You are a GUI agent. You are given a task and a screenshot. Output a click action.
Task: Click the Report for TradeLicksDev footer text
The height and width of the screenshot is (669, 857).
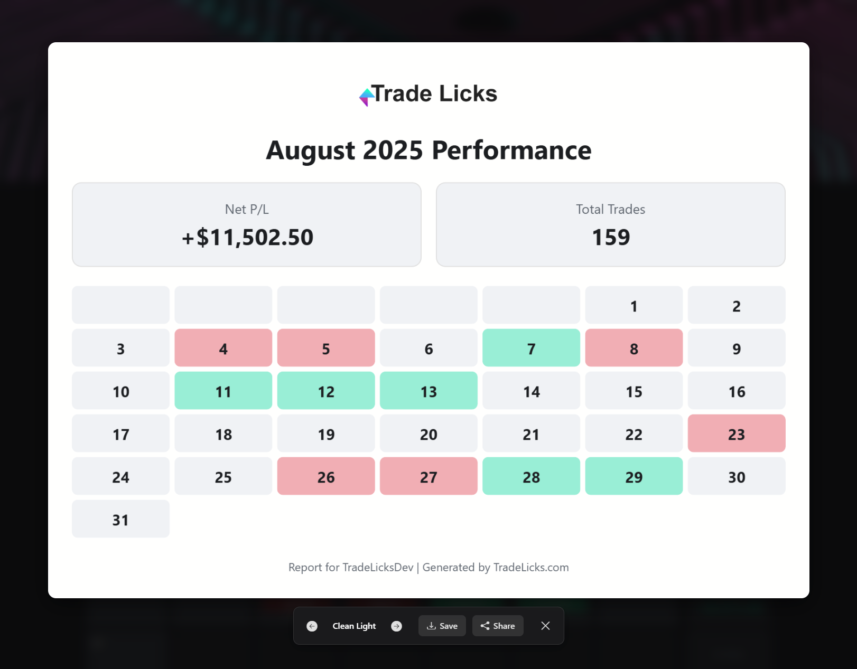pos(350,567)
